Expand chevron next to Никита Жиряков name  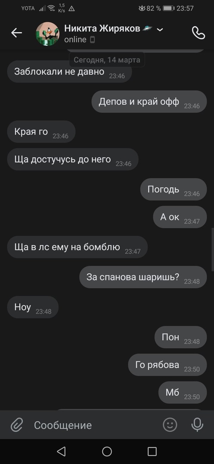click(x=160, y=29)
